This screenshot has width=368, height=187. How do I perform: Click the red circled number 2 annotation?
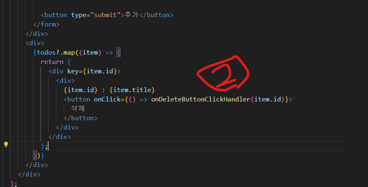tap(223, 73)
